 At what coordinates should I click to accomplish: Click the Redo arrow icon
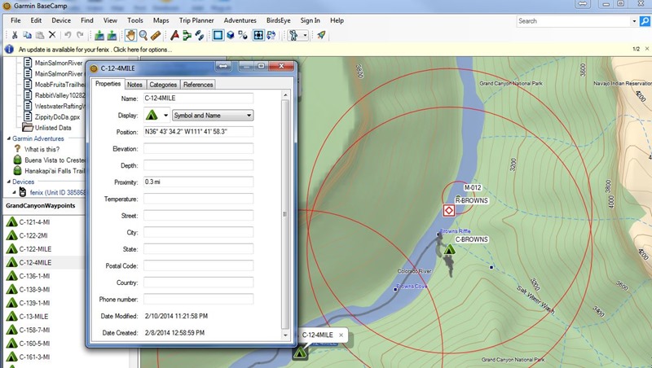[x=80, y=35]
